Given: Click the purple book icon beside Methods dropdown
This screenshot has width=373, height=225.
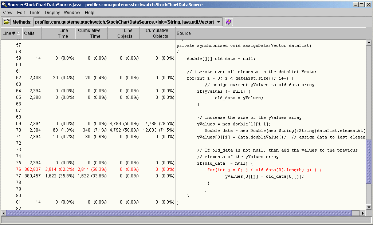Looking at the screenshot, I should (228, 22).
